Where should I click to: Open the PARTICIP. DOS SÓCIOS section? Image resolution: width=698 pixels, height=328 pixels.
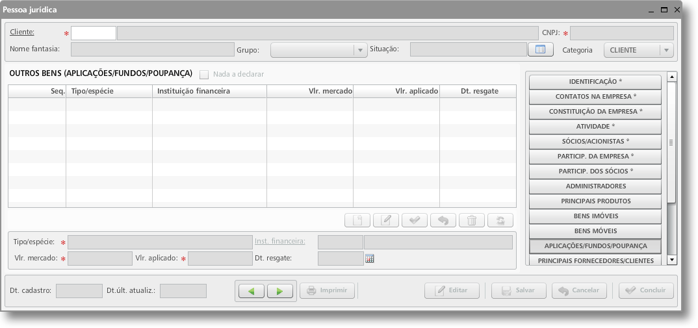coord(595,171)
